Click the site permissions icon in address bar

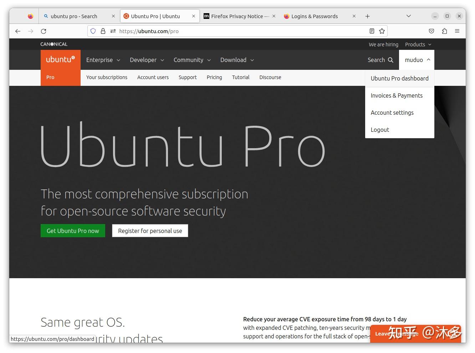coord(113,31)
